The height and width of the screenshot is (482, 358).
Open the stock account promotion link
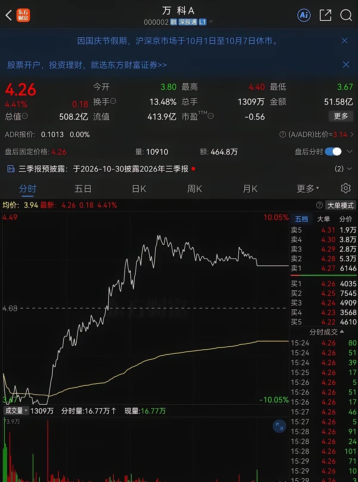pos(87,65)
